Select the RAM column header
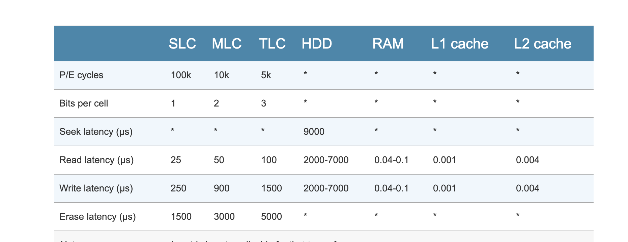 coord(388,44)
